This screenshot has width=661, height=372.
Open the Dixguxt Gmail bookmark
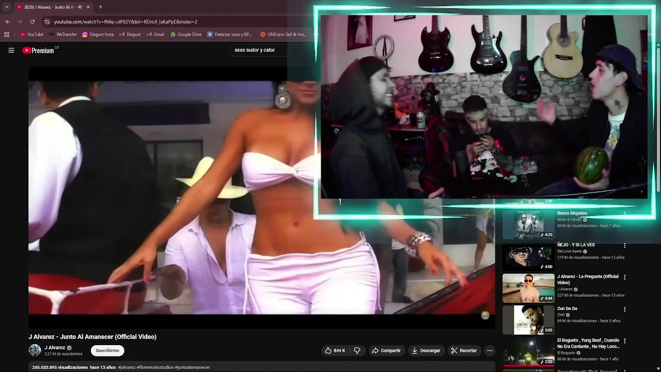(130, 35)
